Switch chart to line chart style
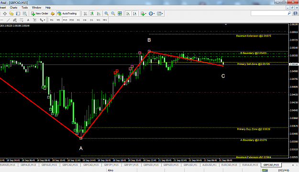 (99, 13)
